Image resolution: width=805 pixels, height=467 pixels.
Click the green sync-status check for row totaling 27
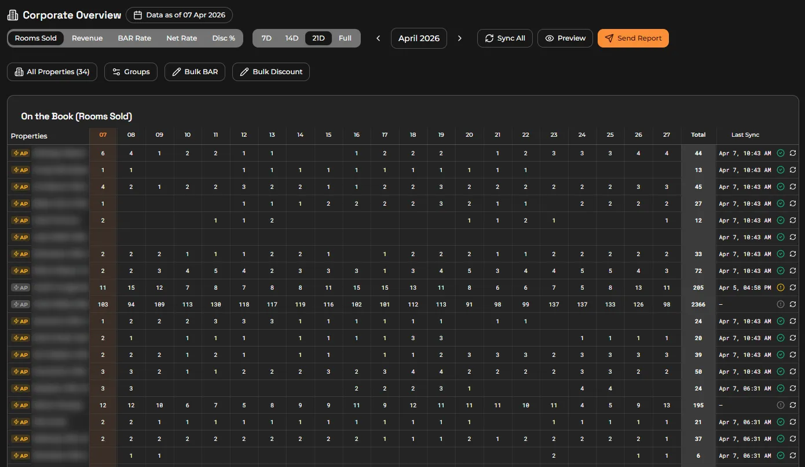[781, 204]
